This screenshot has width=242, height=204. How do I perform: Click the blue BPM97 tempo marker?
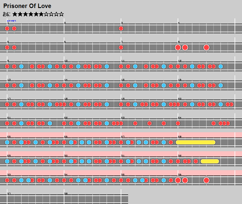(12, 21)
